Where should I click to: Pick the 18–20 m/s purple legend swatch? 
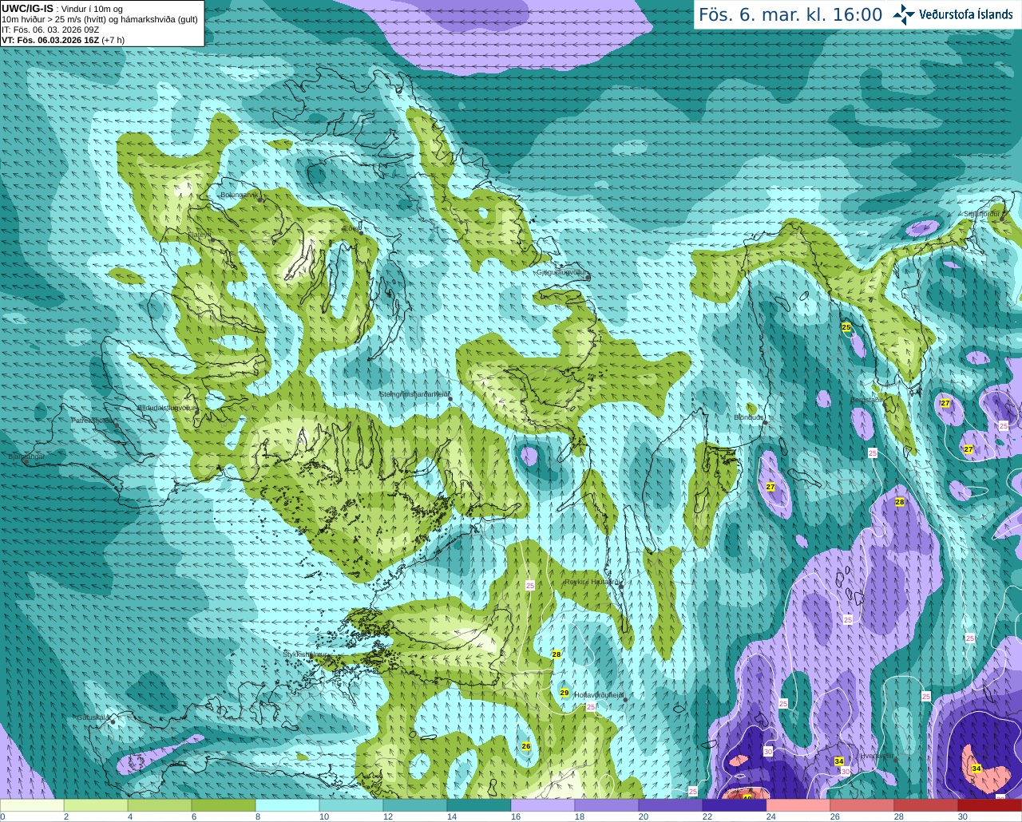click(x=607, y=805)
